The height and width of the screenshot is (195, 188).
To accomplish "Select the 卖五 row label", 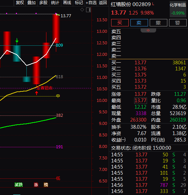I will pyautogui.click(x=116, y=31).
